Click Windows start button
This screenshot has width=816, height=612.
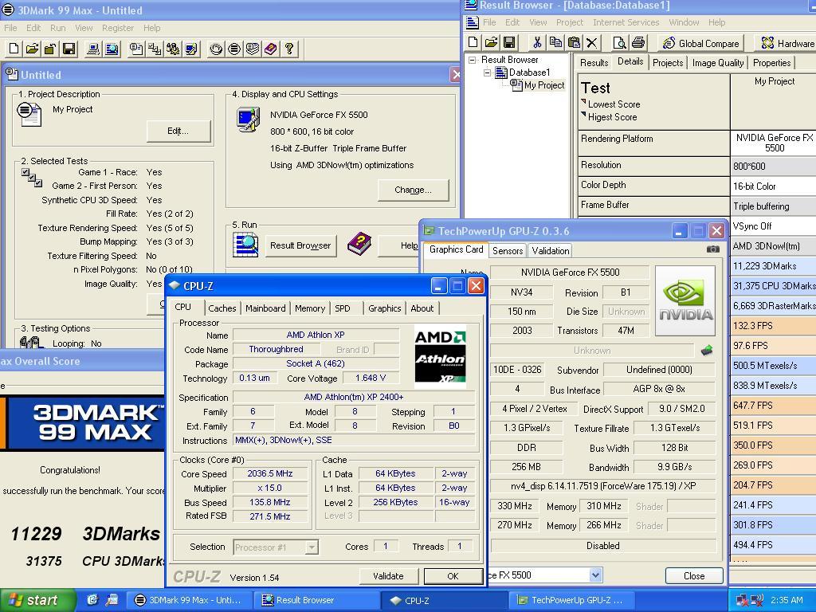pos(37,600)
